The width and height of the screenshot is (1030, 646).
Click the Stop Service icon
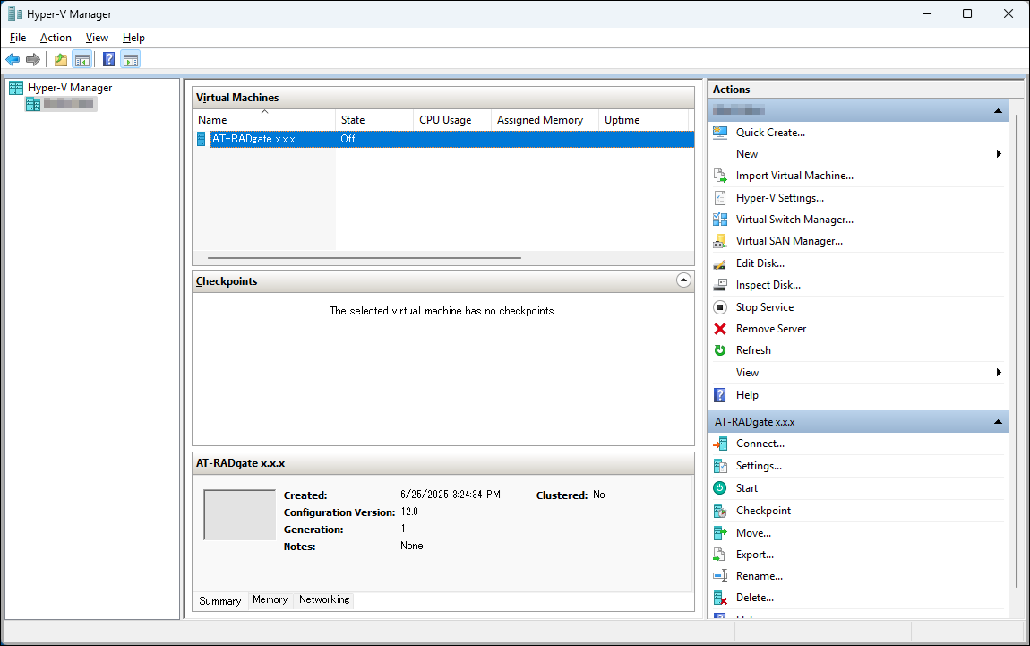pos(720,307)
